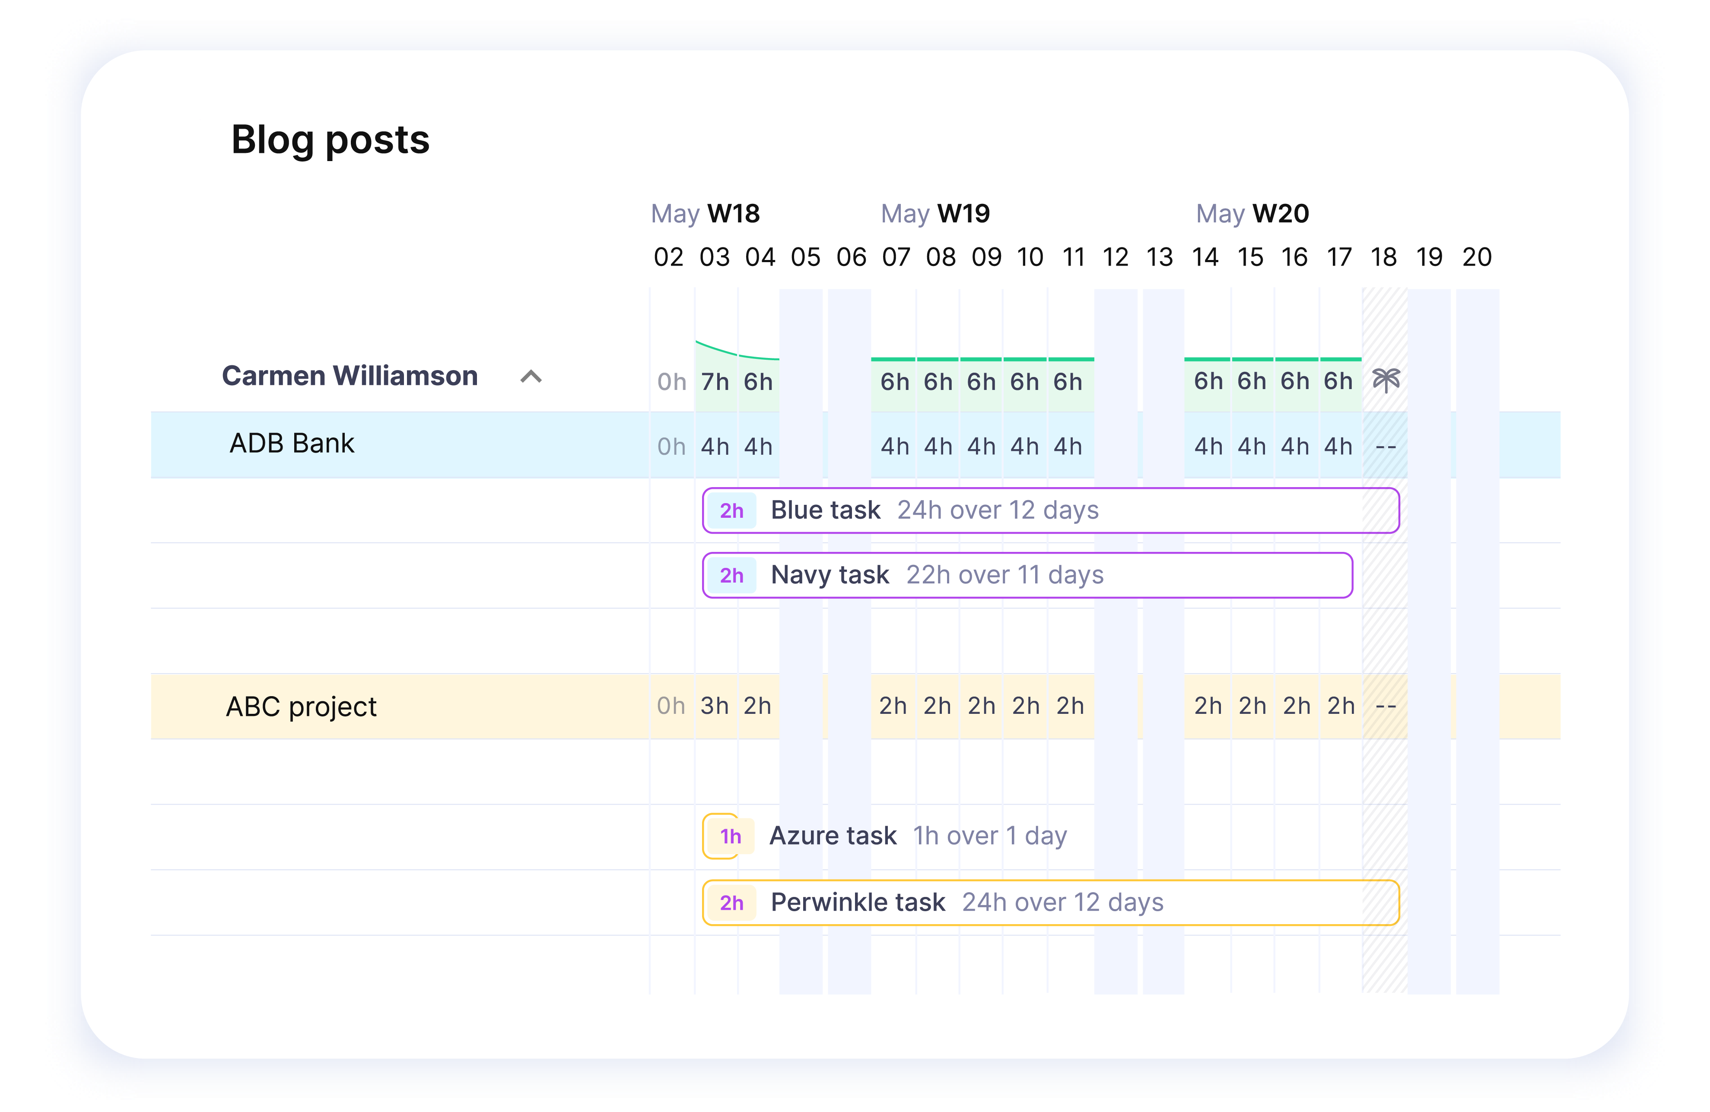Select day 20 in the date header

(x=1477, y=257)
